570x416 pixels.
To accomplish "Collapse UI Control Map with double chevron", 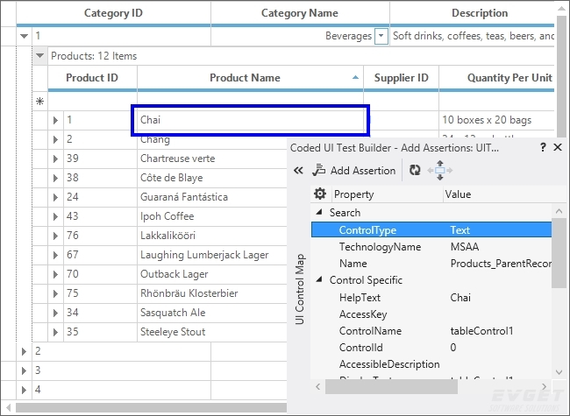I will (x=297, y=171).
